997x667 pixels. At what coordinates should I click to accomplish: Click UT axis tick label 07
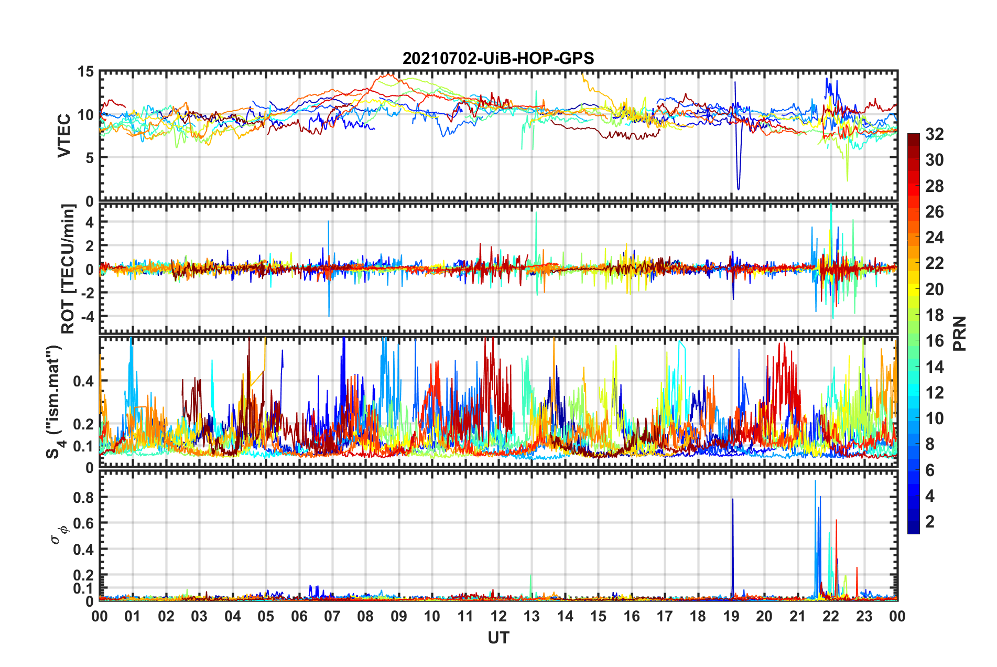coord(332,616)
